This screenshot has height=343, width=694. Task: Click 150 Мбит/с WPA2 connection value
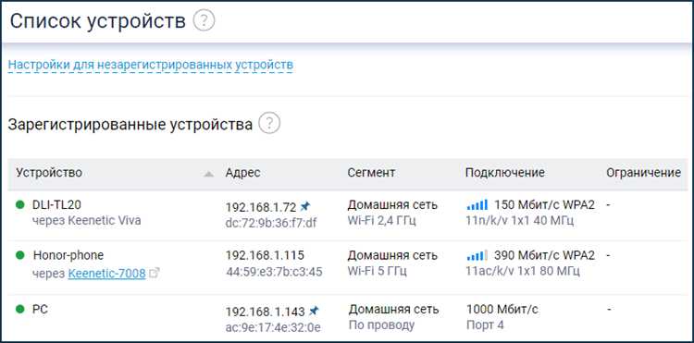[544, 205]
